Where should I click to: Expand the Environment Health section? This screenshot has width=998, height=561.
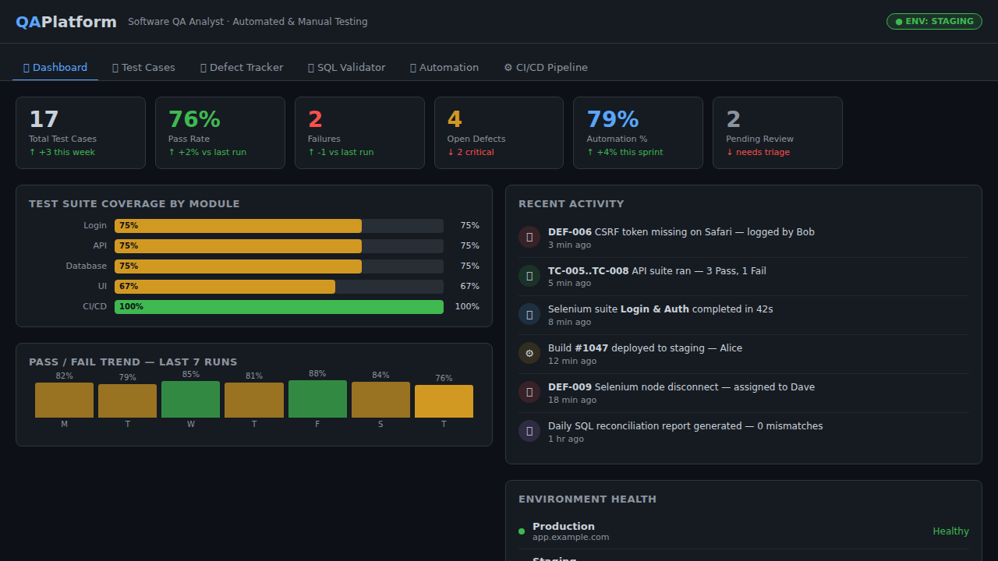click(x=587, y=499)
